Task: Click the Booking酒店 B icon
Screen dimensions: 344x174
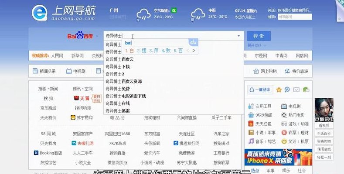Action: [x=36, y=153]
